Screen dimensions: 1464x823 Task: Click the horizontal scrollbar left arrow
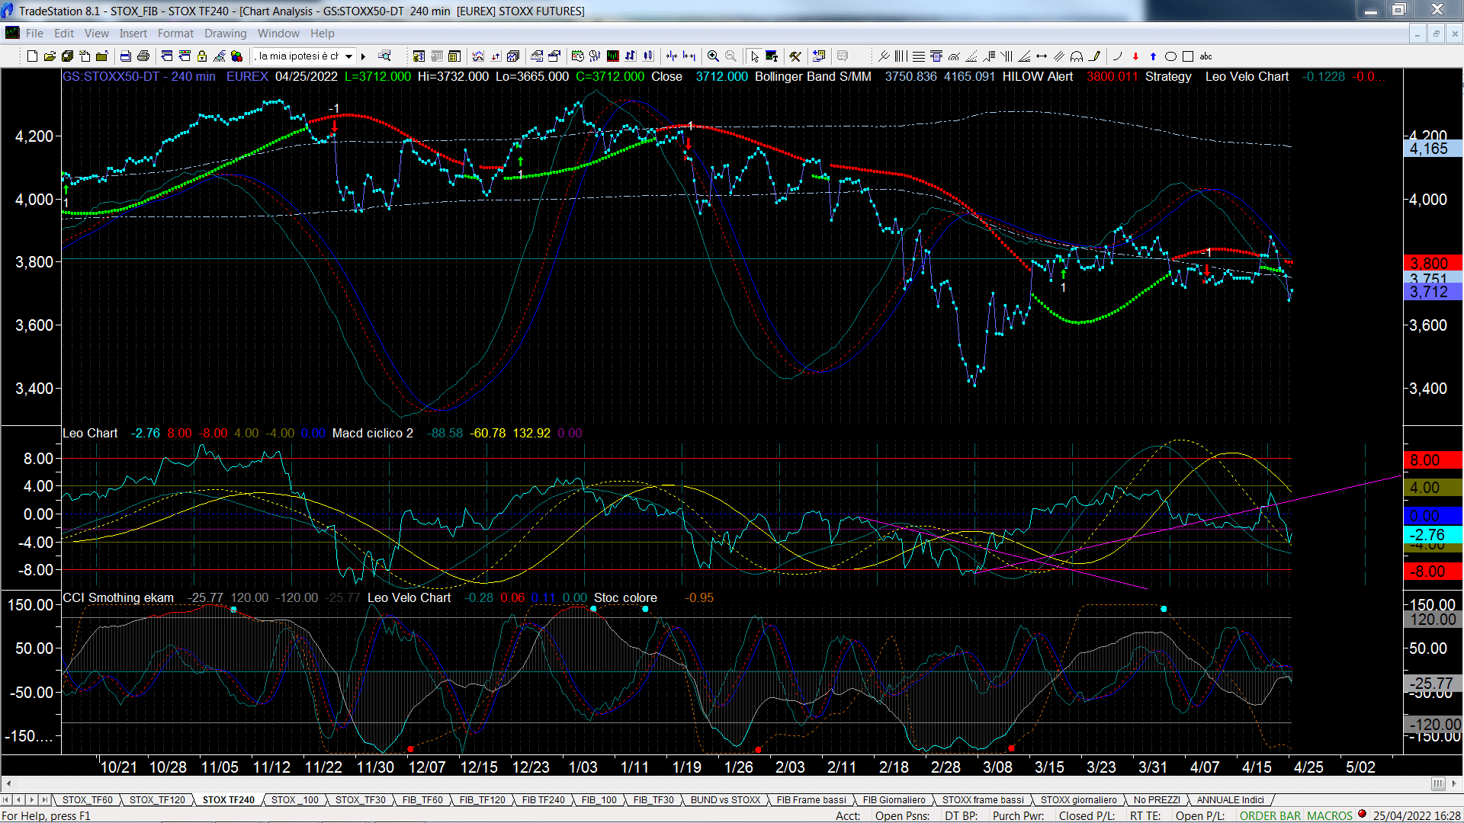[x=8, y=783]
